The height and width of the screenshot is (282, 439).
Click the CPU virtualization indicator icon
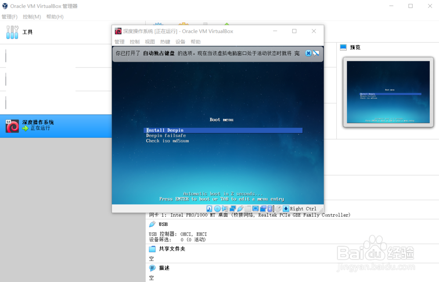point(270,208)
